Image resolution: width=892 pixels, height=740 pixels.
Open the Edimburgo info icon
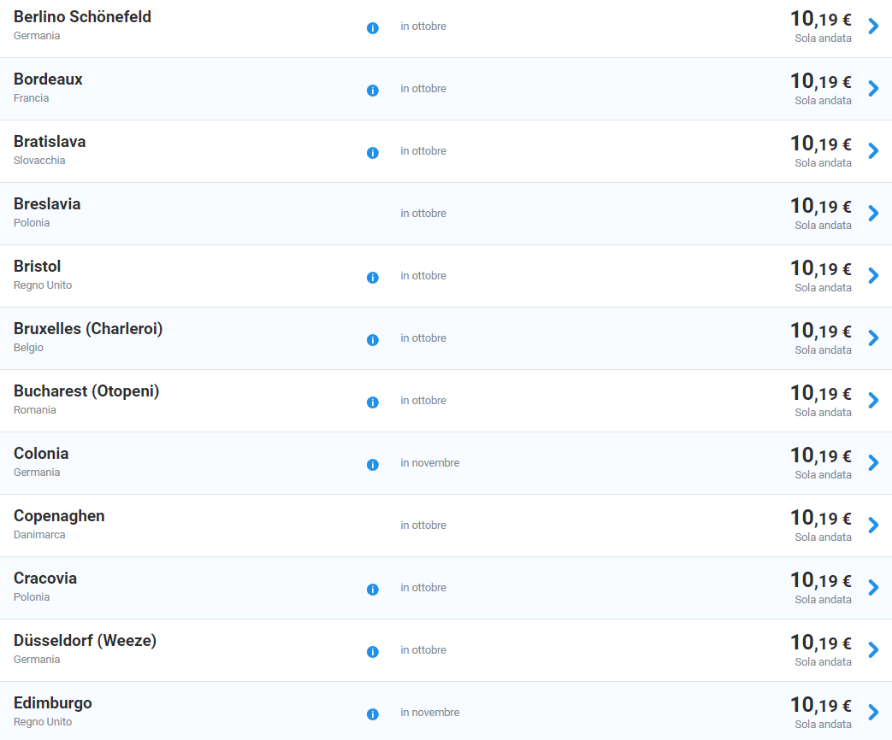[x=373, y=714]
